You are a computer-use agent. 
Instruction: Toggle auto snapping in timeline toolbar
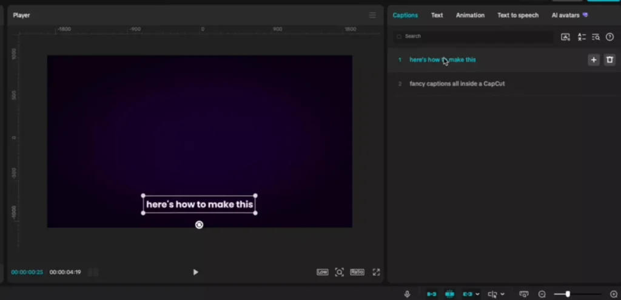pyautogui.click(x=449, y=294)
